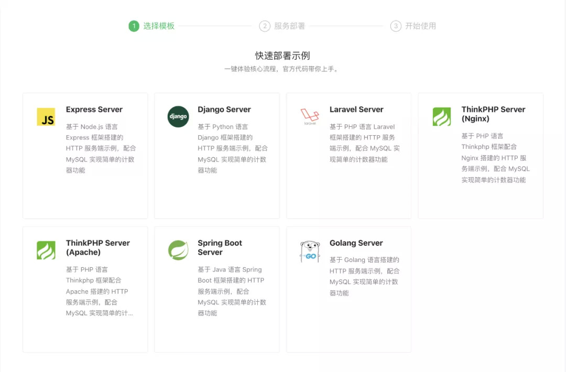Image resolution: width=566 pixels, height=372 pixels.
Task: Click the Java 语言 Spring description text
Action: (x=232, y=291)
